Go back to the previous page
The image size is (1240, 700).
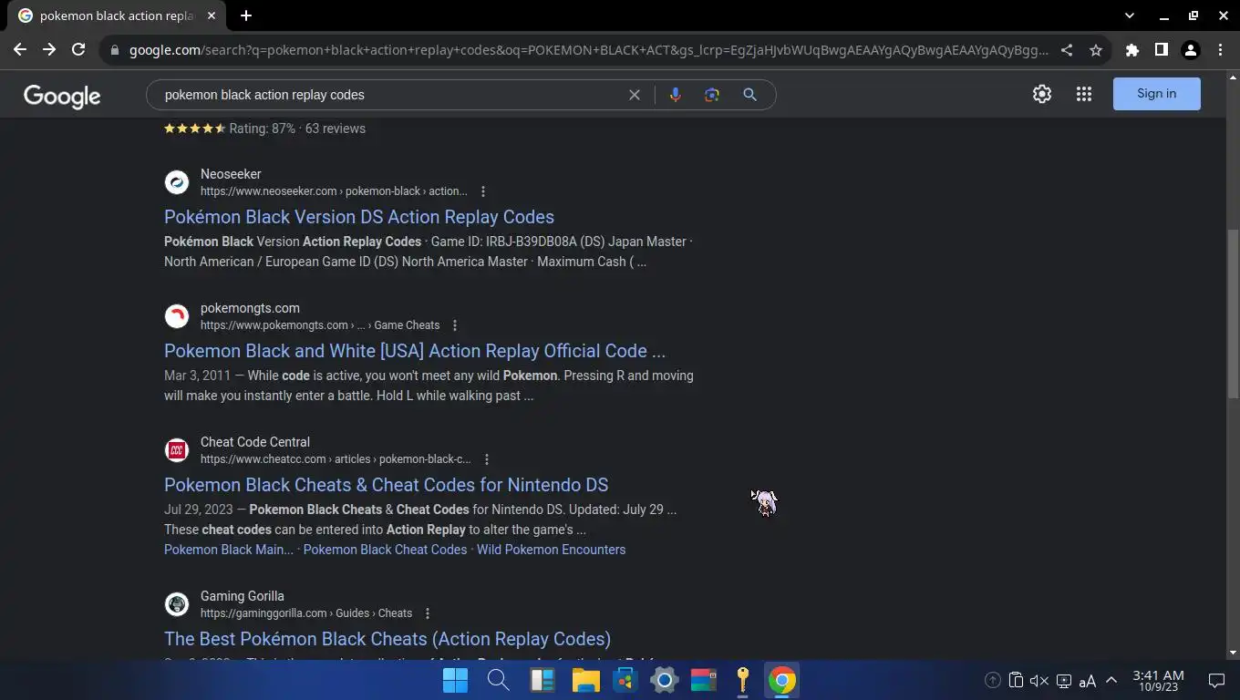coord(20,50)
